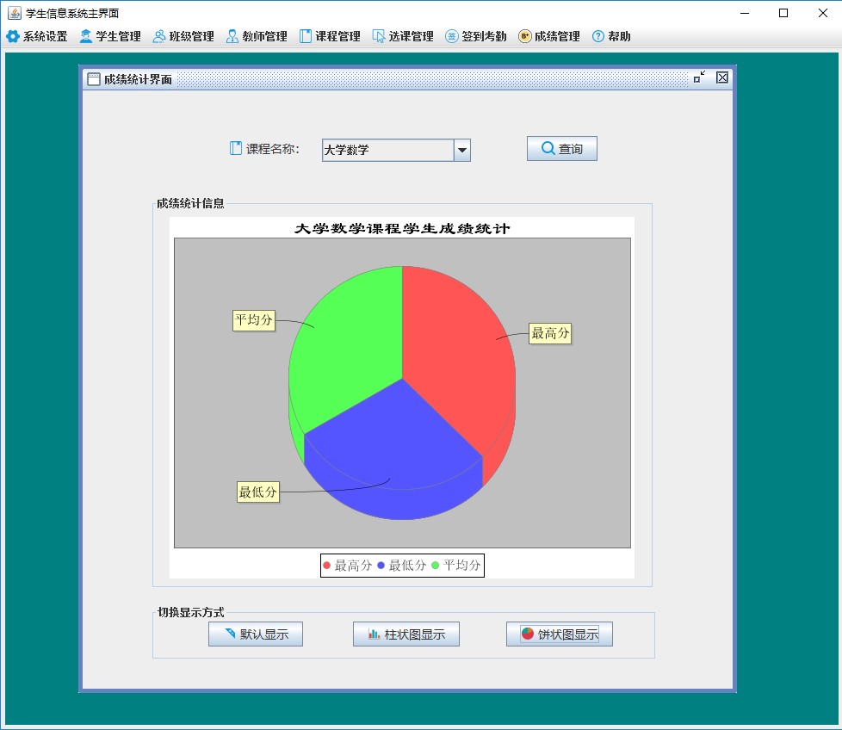Click the red 最高分 legend dot
Image resolution: width=842 pixels, height=730 pixels.
(326, 566)
